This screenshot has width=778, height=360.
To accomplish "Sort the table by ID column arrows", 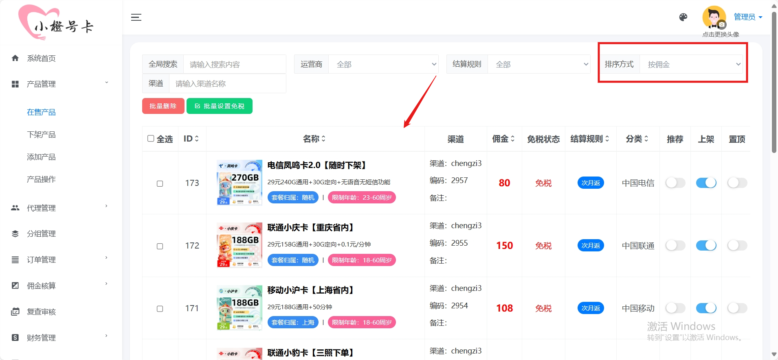I will [x=197, y=139].
